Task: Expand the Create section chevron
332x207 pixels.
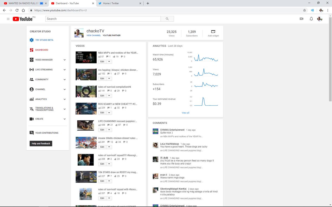Action: coord(64,119)
